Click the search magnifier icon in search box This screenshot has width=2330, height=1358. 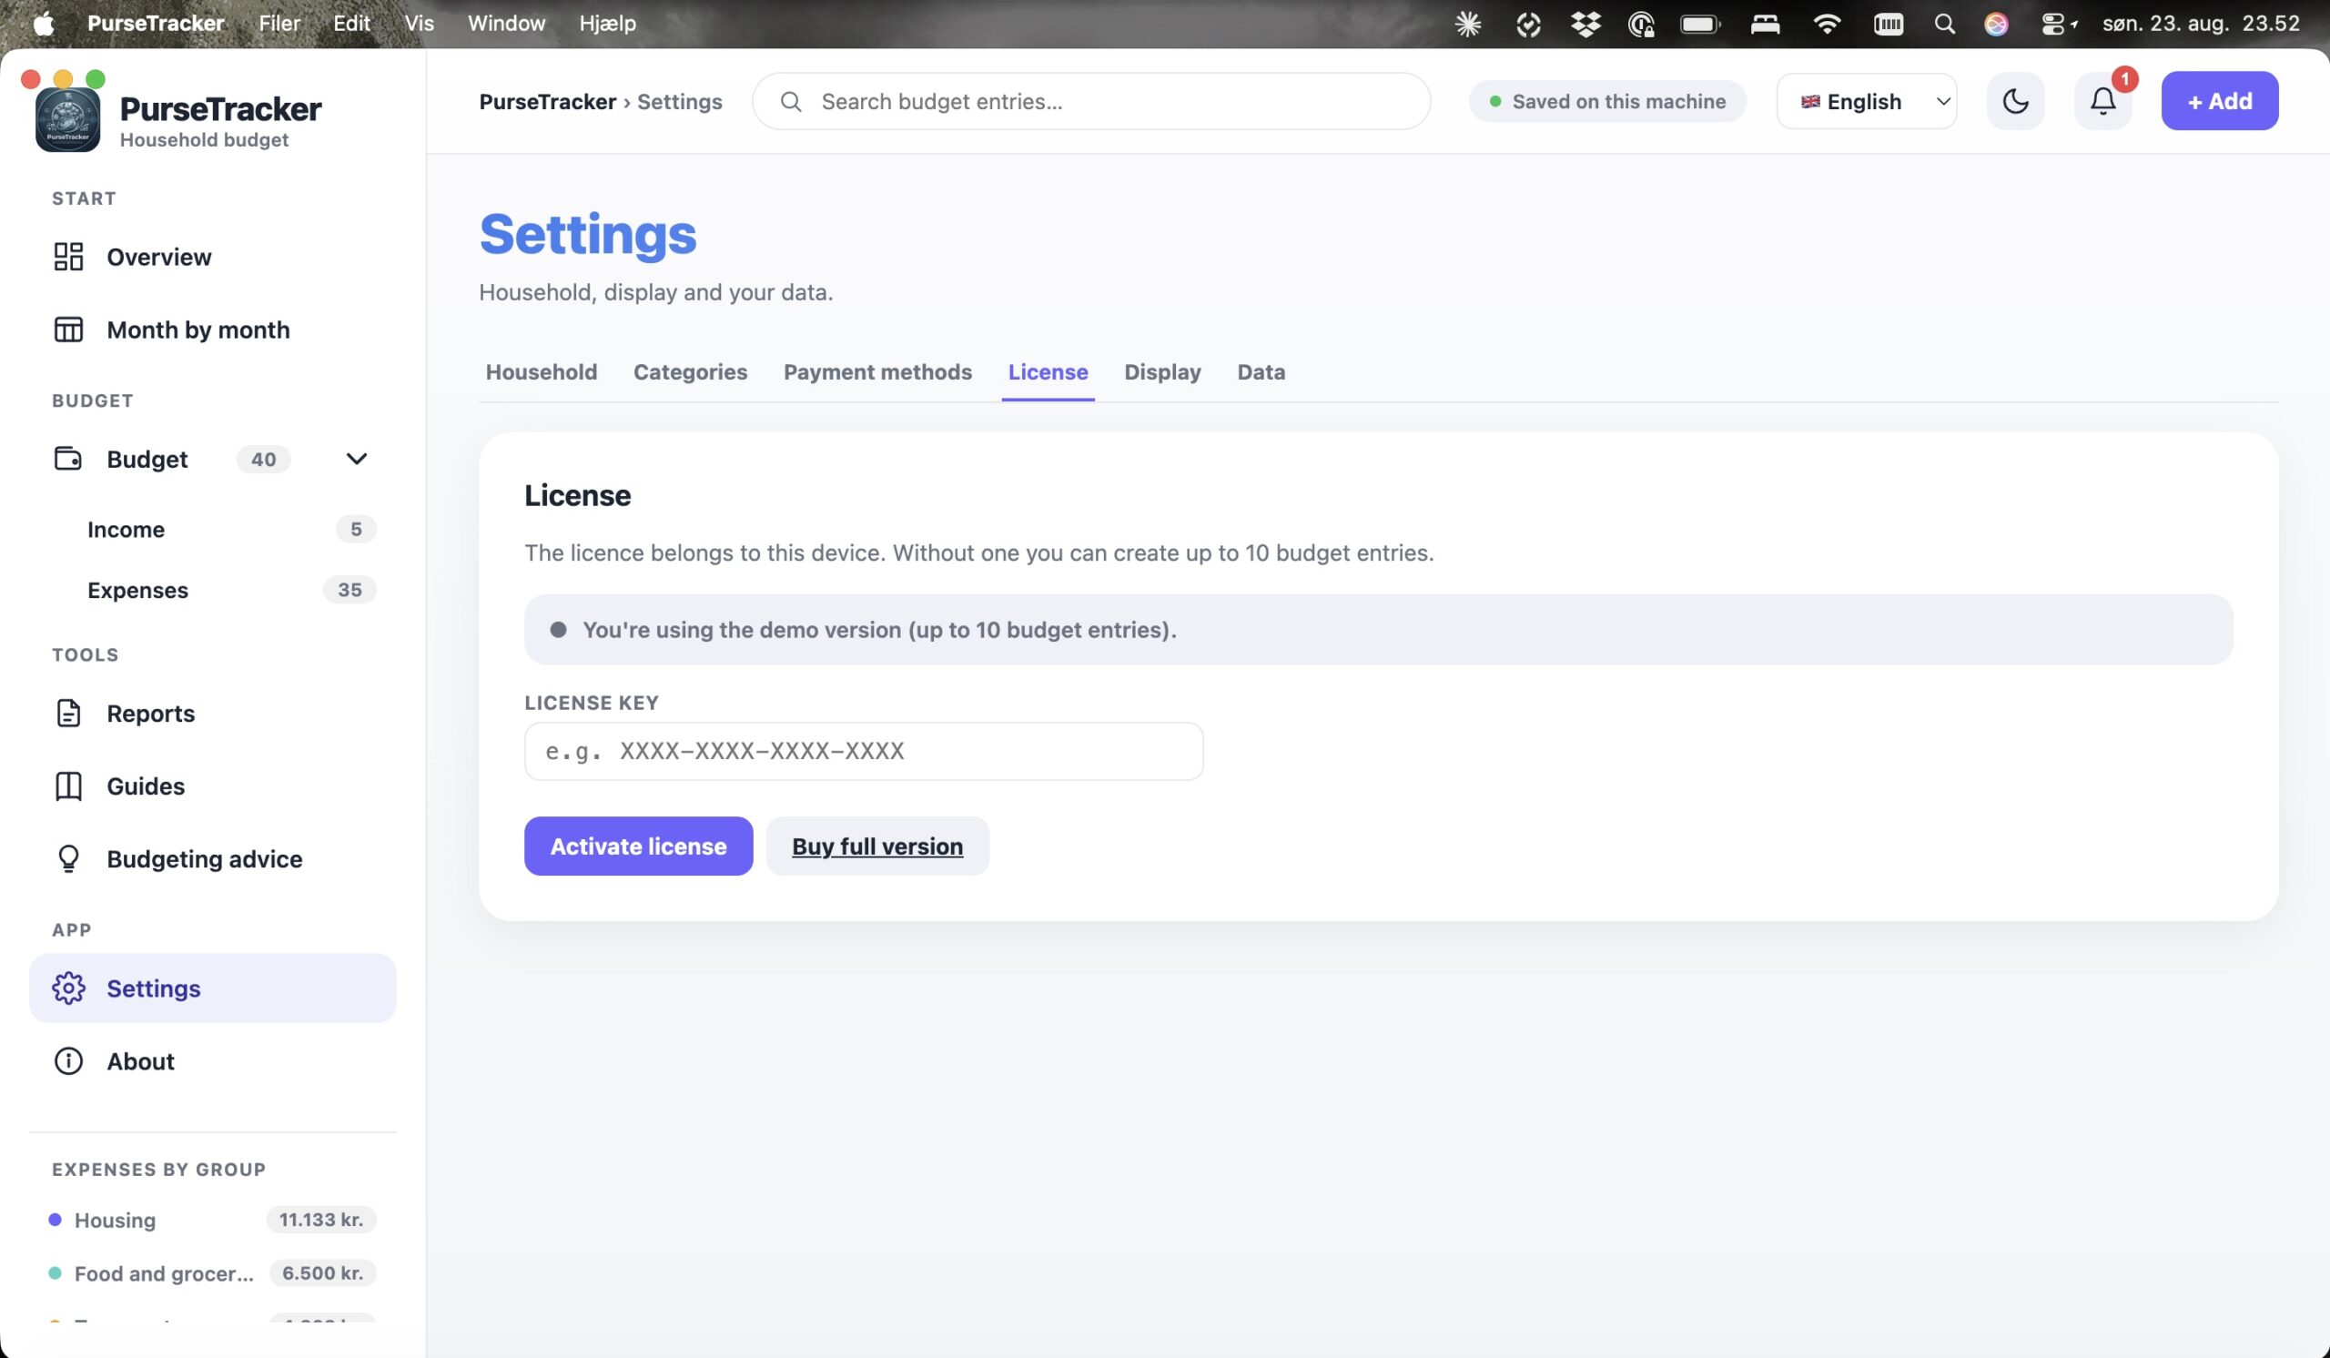click(x=791, y=101)
